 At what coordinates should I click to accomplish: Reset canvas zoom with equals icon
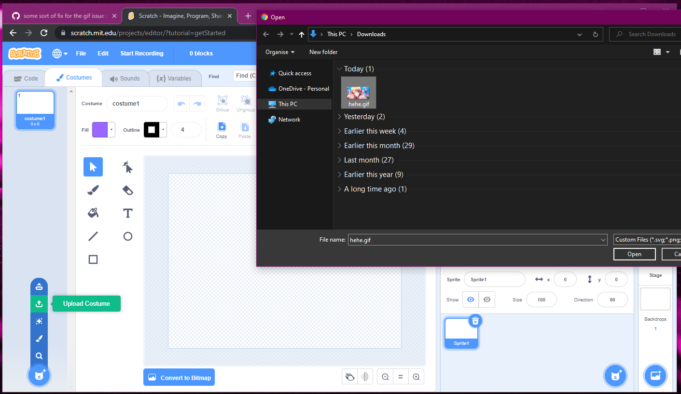point(401,377)
